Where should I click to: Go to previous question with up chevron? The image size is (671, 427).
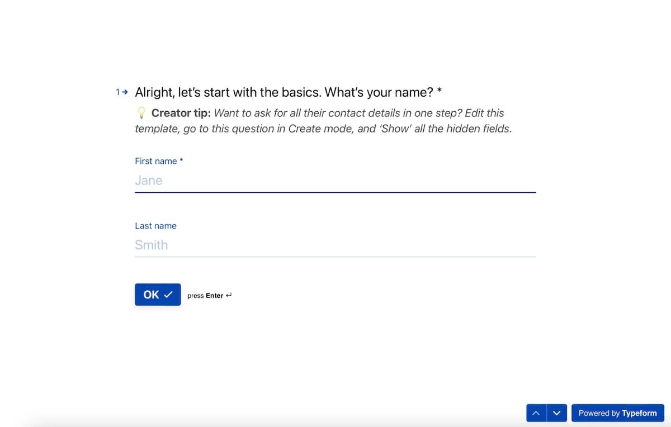pos(536,413)
